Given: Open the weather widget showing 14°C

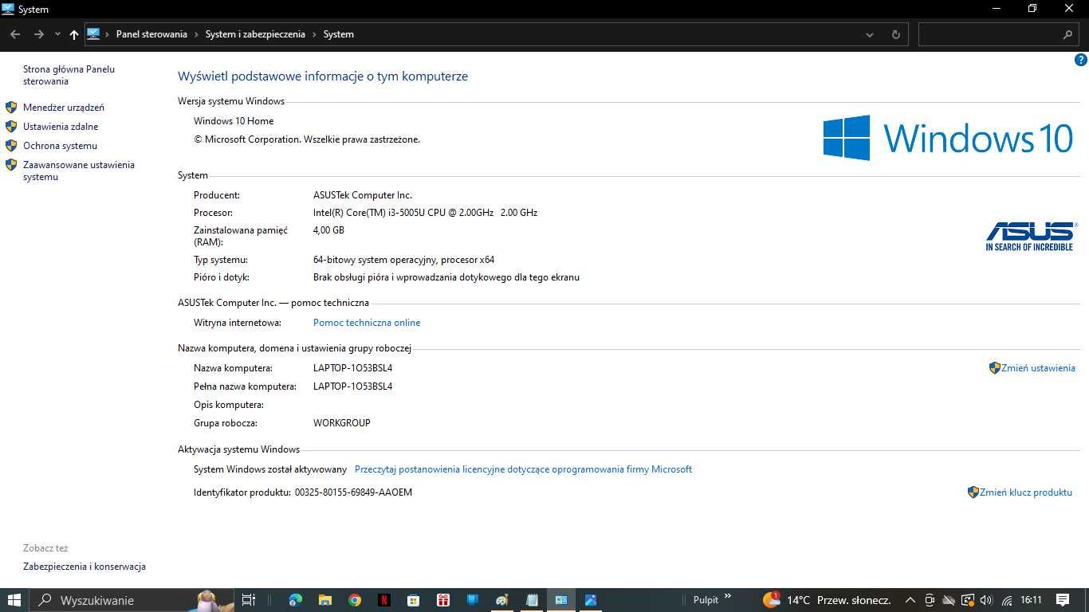Looking at the screenshot, I should pos(827,600).
